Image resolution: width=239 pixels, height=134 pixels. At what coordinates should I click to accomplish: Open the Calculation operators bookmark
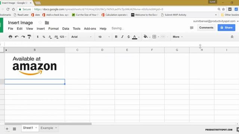coord(115,15)
